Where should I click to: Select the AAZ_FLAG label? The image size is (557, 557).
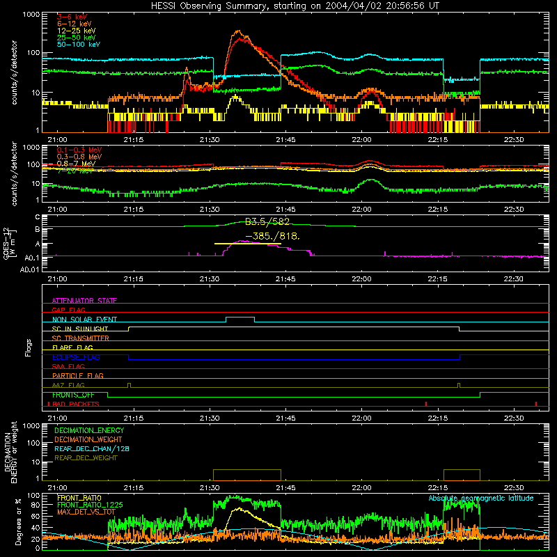pos(68,385)
